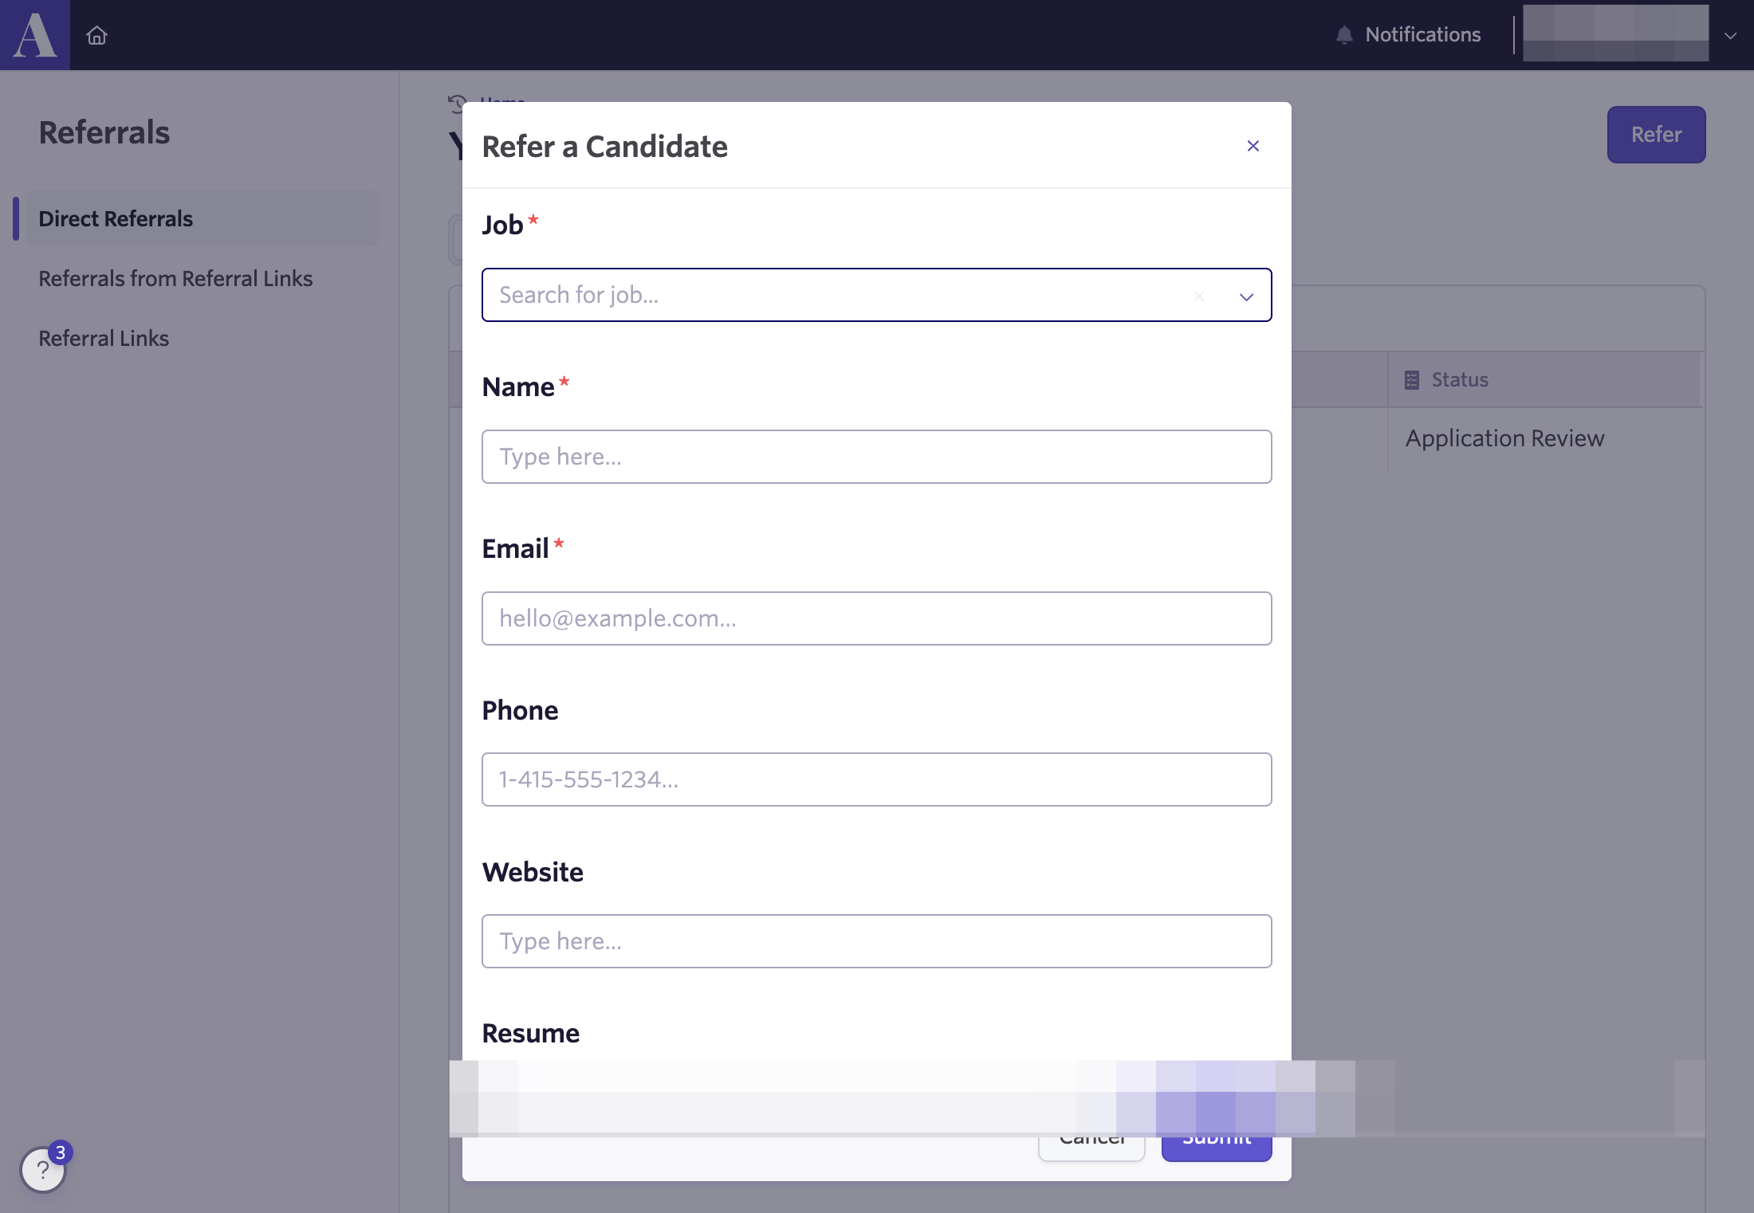Open Referral Links in sidebar

pyautogui.click(x=104, y=338)
